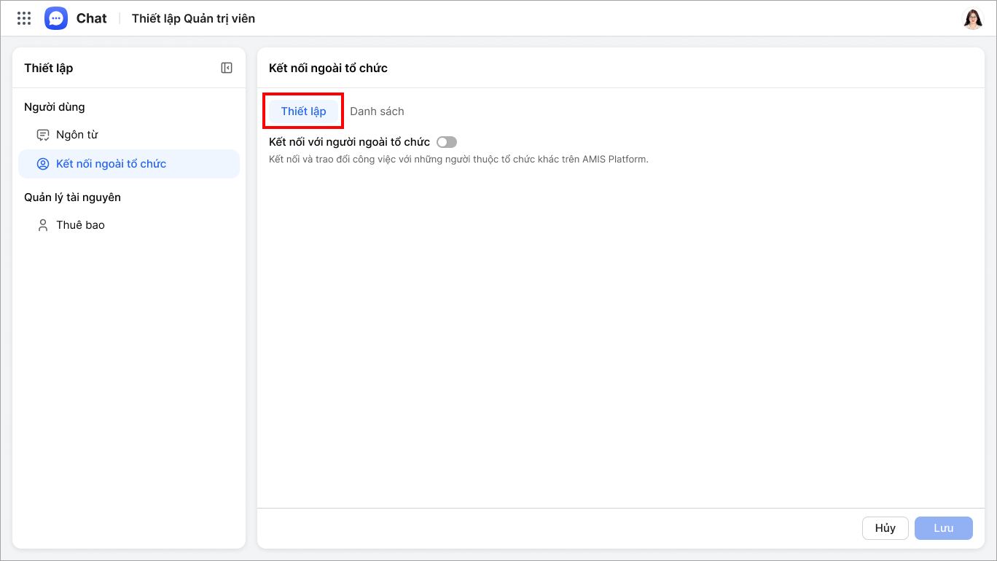The image size is (997, 561).
Task: Click the Chat app name
Action: [x=92, y=18]
